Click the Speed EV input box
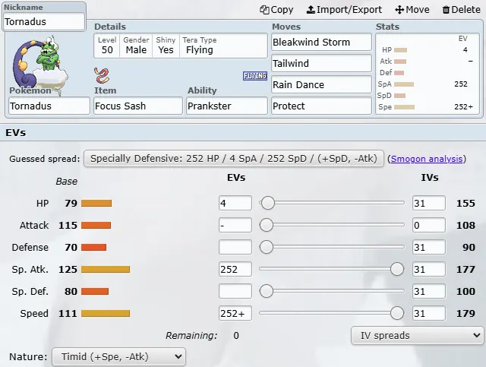This screenshot has width=486, height=367. 235,313
